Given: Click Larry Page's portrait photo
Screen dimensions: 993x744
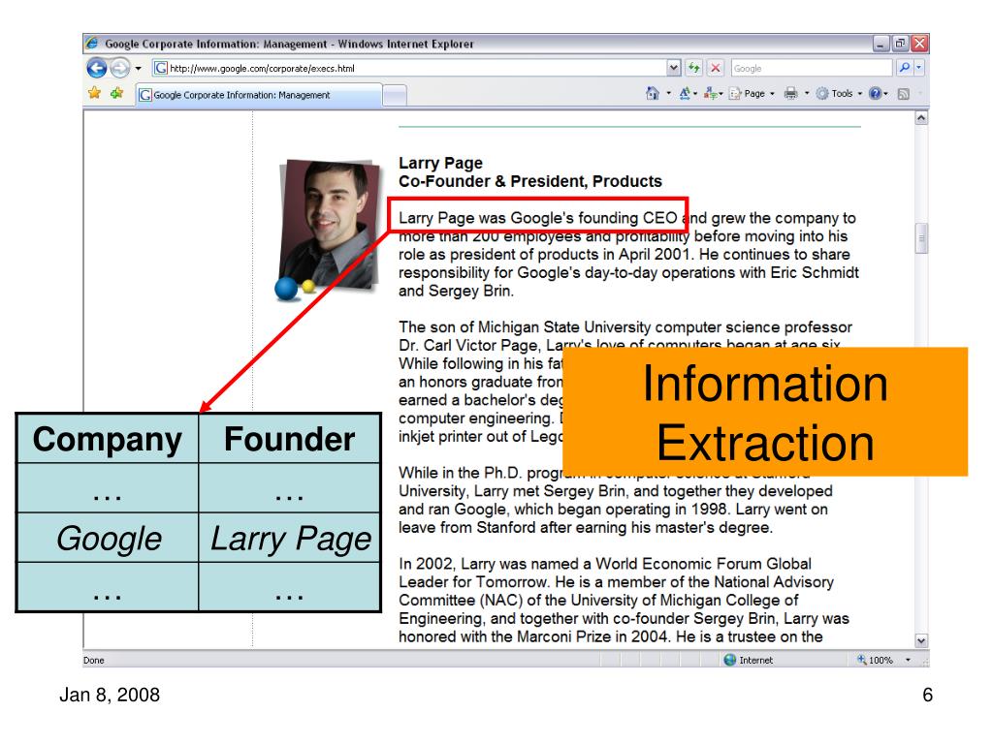Looking at the screenshot, I should [x=330, y=225].
